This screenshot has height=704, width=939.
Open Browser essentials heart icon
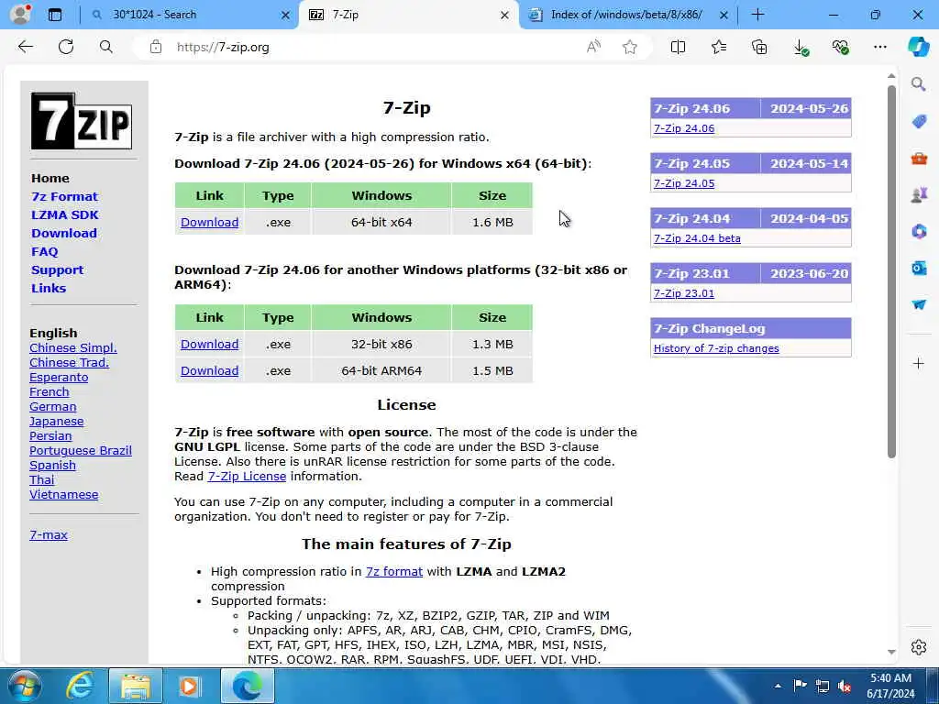pos(841,47)
